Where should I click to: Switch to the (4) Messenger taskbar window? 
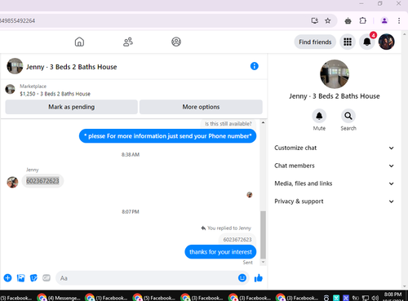[60, 298]
